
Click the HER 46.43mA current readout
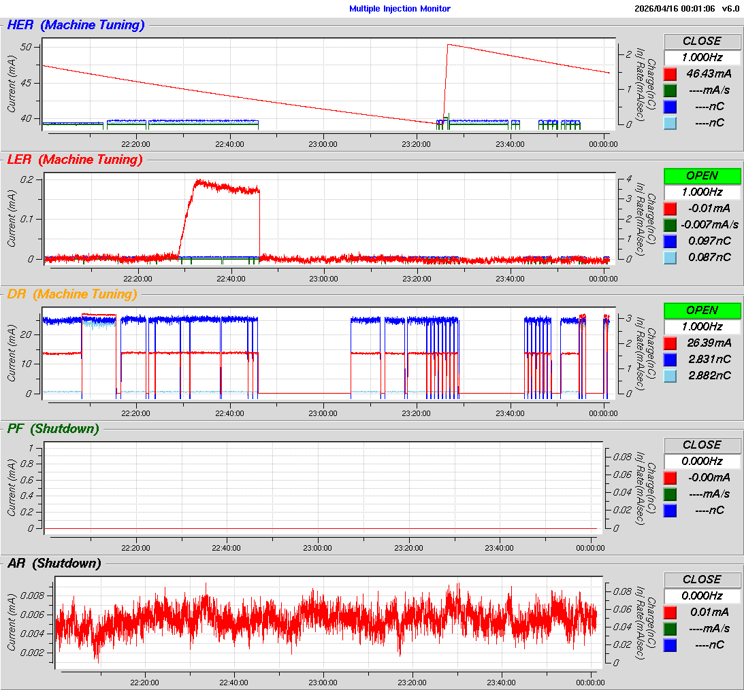(x=709, y=73)
